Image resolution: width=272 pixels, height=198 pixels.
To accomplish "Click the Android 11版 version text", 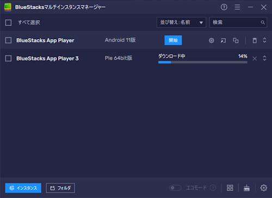I will point(120,40).
